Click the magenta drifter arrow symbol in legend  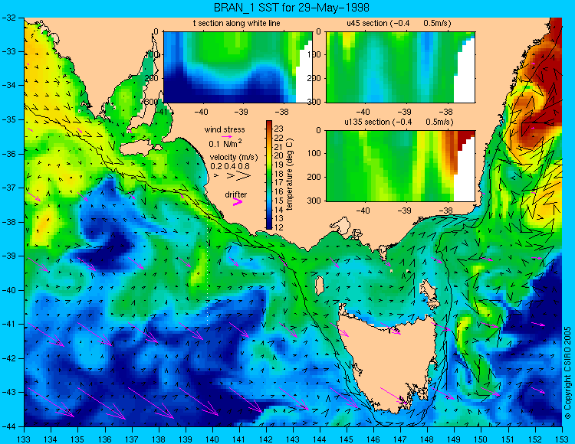pos(238,202)
